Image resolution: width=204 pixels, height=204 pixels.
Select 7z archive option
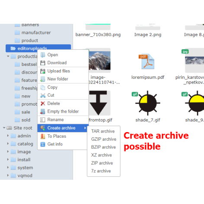tap(104, 171)
